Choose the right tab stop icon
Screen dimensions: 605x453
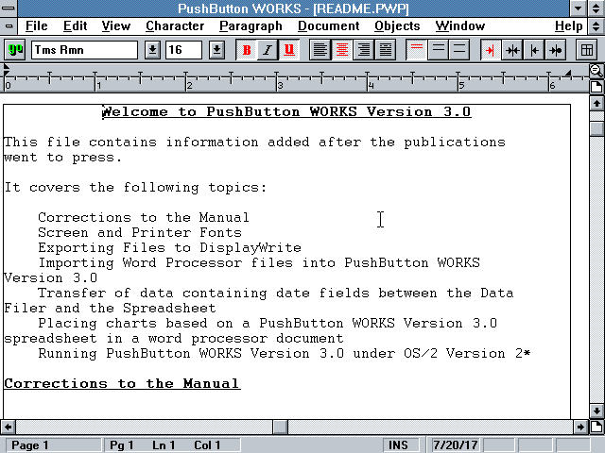(534, 50)
